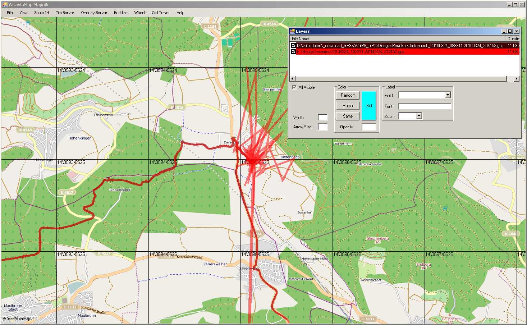Uncheck the Diefenbach DouglasPeucker gpx layer

coord(294,46)
